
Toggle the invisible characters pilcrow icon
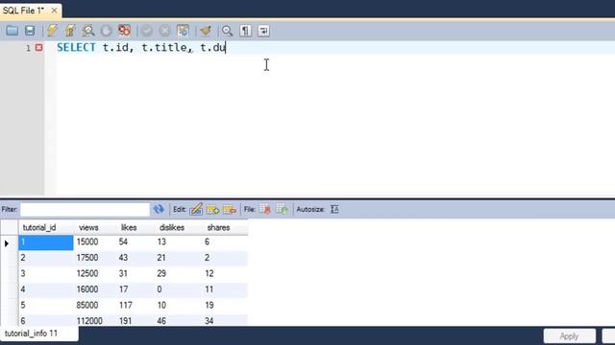[x=246, y=31]
